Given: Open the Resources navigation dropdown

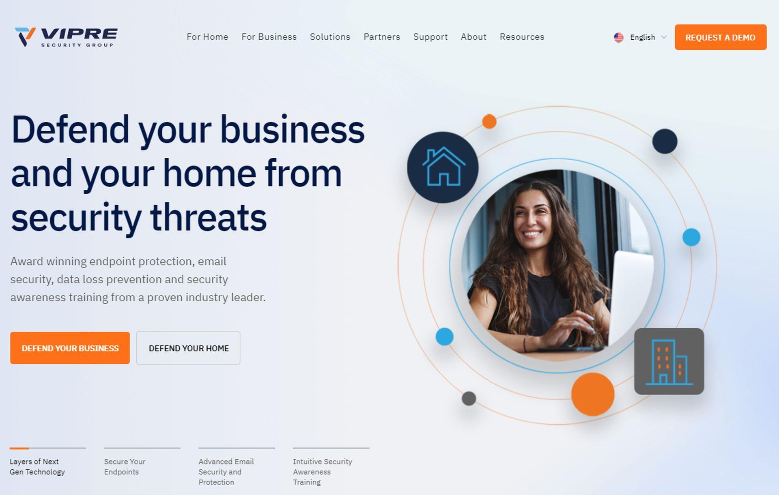Looking at the screenshot, I should (x=522, y=36).
